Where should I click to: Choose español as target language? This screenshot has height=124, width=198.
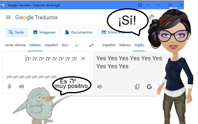(x=109, y=45)
